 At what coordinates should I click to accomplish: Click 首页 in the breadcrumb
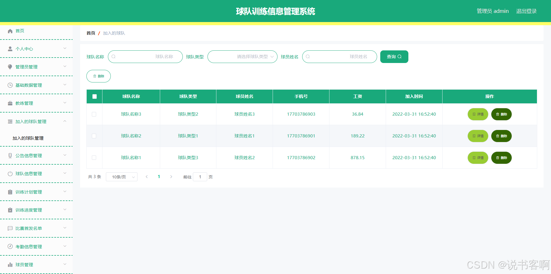click(91, 33)
